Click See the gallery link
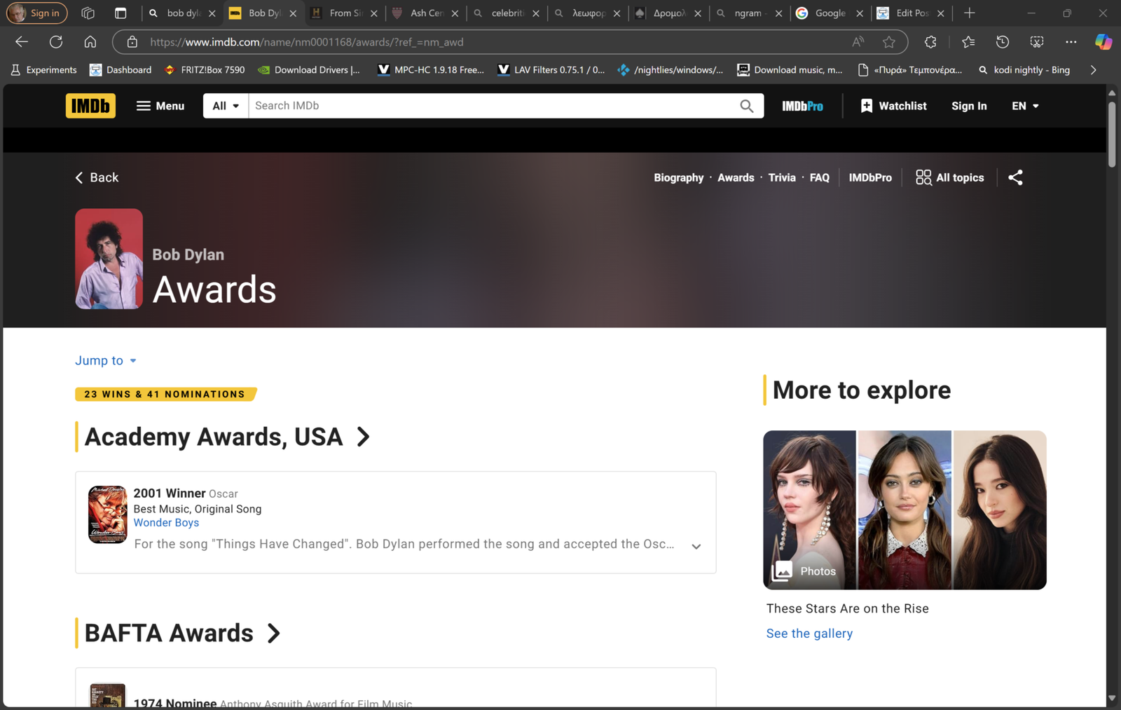This screenshot has width=1121, height=710. (x=809, y=634)
